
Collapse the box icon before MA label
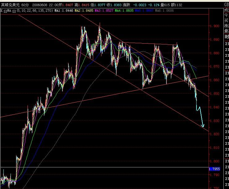(x=5, y=11)
